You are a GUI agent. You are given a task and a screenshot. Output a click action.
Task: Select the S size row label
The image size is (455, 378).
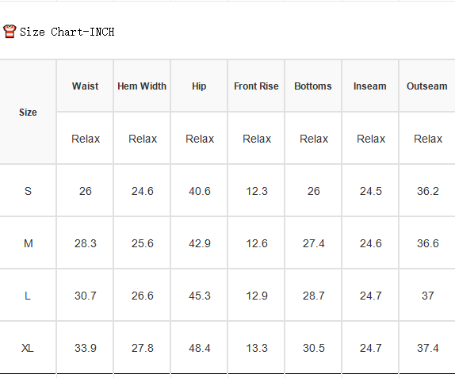(28, 191)
